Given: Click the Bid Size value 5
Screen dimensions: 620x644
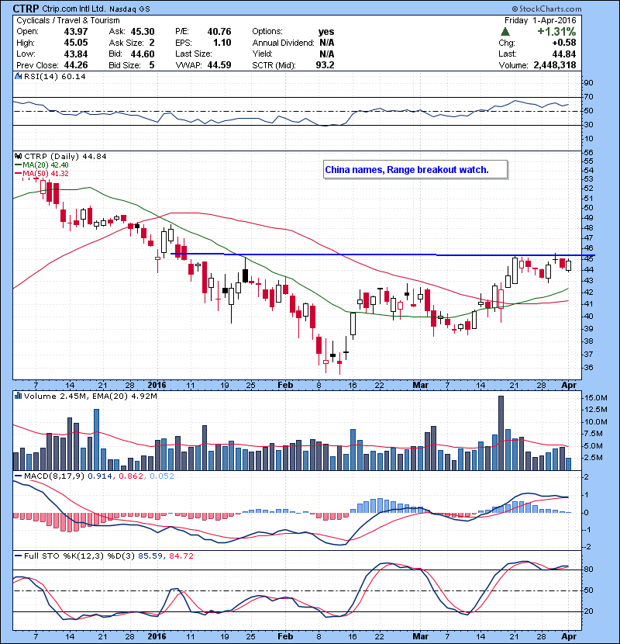Looking at the screenshot, I should (152, 65).
